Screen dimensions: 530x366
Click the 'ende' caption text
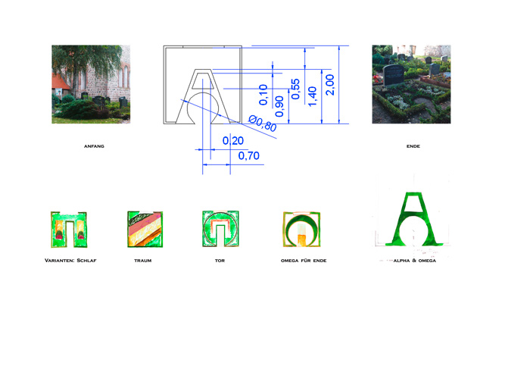[413, 145]
